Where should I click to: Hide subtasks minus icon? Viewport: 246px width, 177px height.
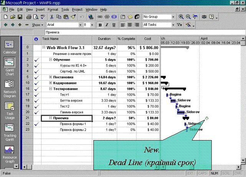click(x=27, y=25)
